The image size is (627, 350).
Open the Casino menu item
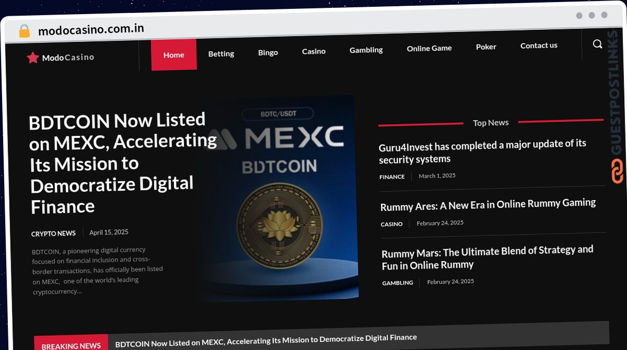point(313,51)
